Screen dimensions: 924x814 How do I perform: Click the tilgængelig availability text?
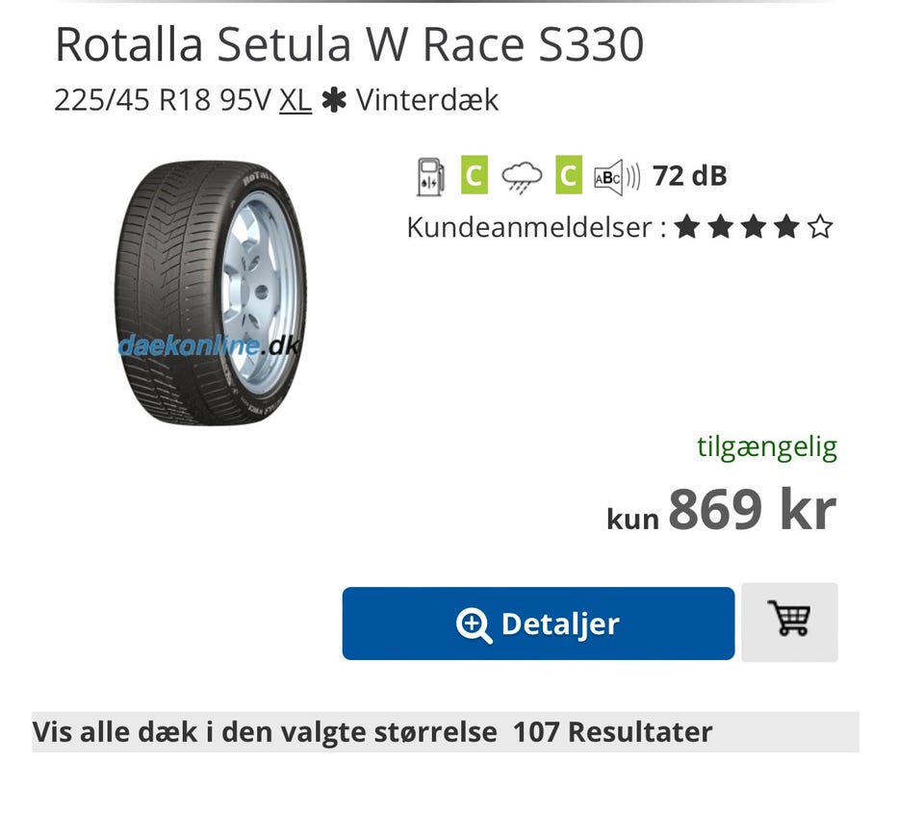pos(767,447)
